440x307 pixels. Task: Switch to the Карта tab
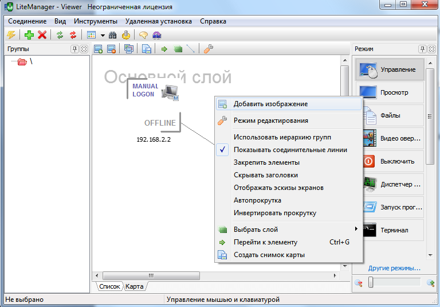(135, 286)
